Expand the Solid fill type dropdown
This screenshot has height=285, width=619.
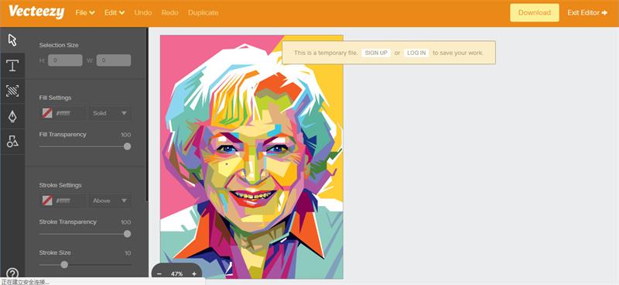(x=110, y=113)
